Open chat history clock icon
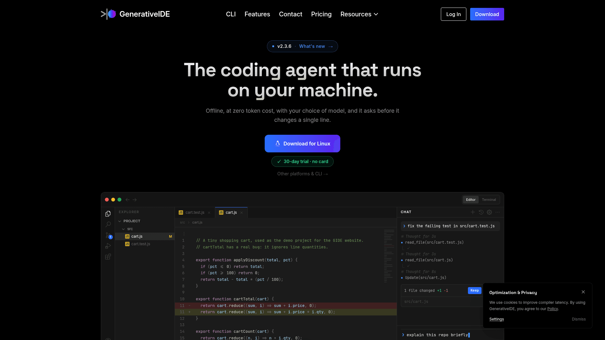Screen dimensions: 605x340 tap(481, 212)
